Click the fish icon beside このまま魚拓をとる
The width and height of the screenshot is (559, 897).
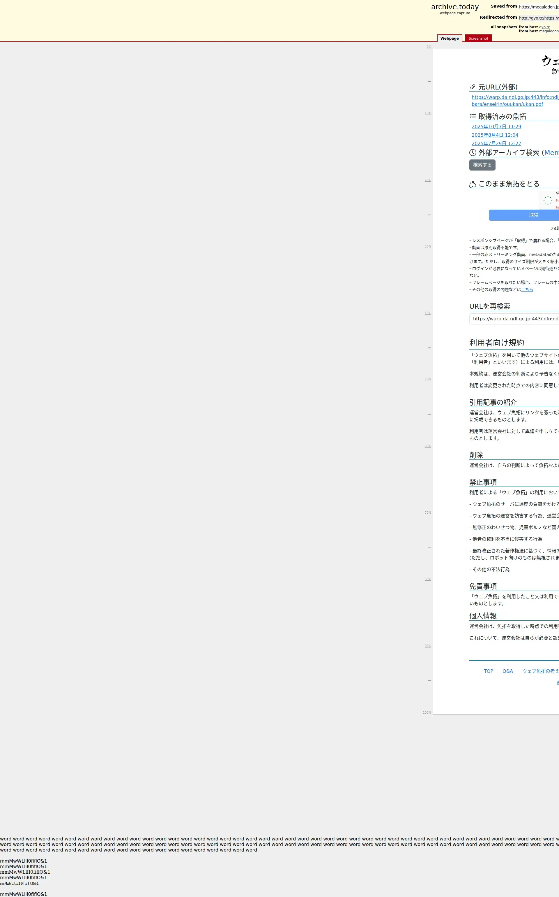473,184
